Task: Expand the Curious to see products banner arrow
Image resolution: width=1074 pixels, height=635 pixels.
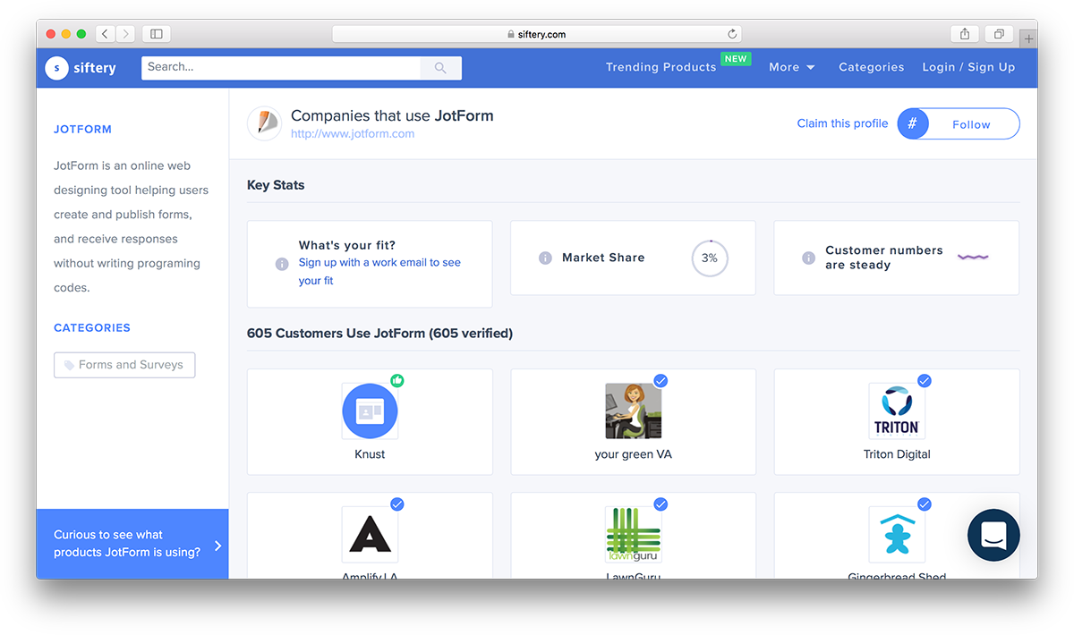Action: coord(218,545)
